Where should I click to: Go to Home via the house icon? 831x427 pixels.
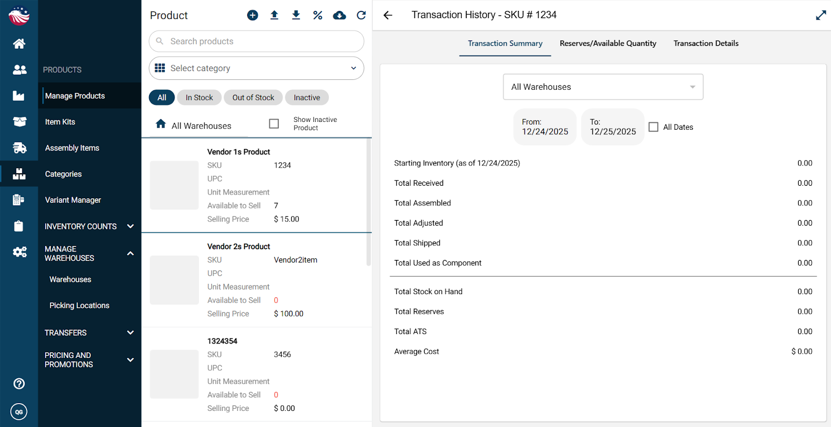tap(19, 44)
